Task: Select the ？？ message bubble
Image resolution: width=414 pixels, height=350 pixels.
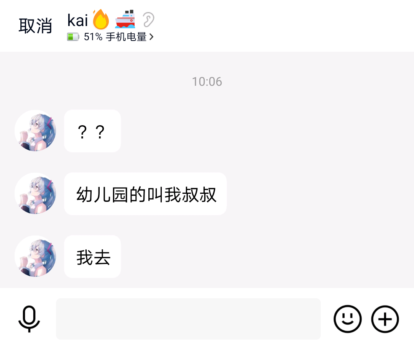Action: pyautogui.click(x=92, y=131)
